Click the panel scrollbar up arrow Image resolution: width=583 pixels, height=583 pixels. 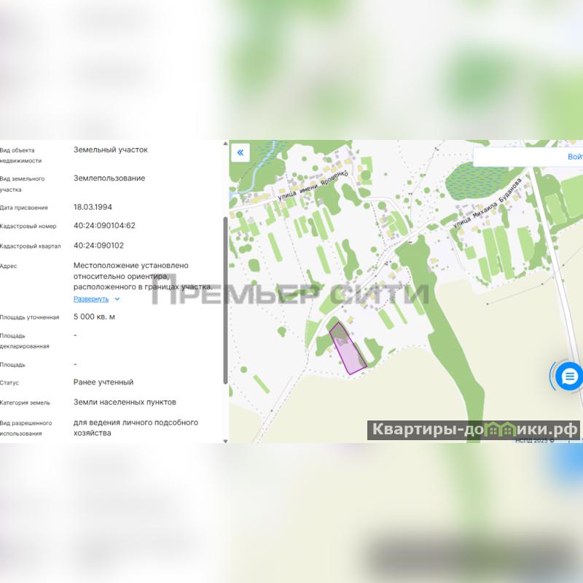[225, 144]
